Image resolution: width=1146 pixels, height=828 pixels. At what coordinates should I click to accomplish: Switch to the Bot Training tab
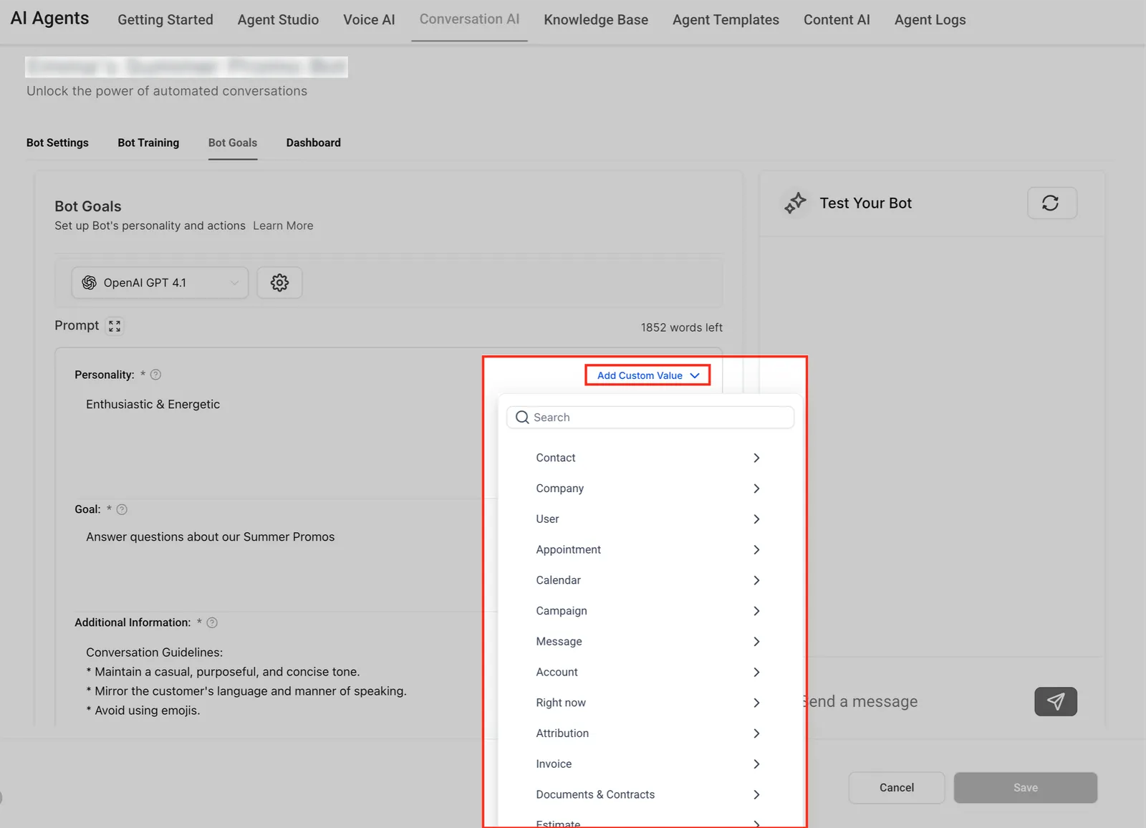pyautogui.click(x=148, y=143)
